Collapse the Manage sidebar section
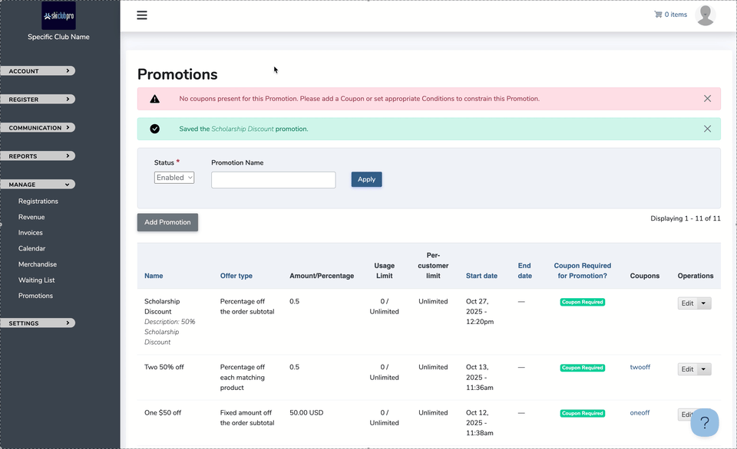This screenshot has width=737, height=449. tap(38, 185)
